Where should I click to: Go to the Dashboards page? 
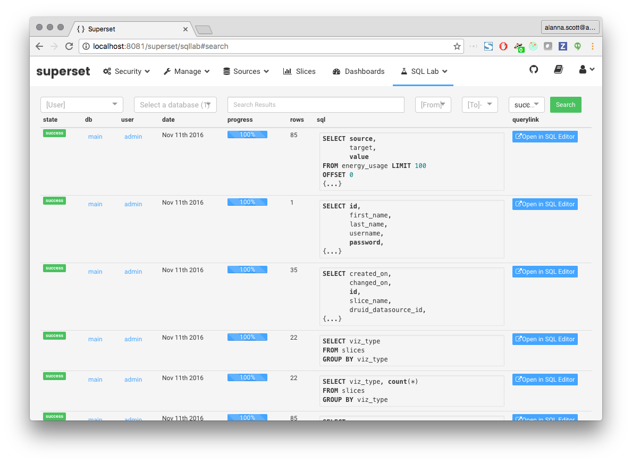(359, 71)
